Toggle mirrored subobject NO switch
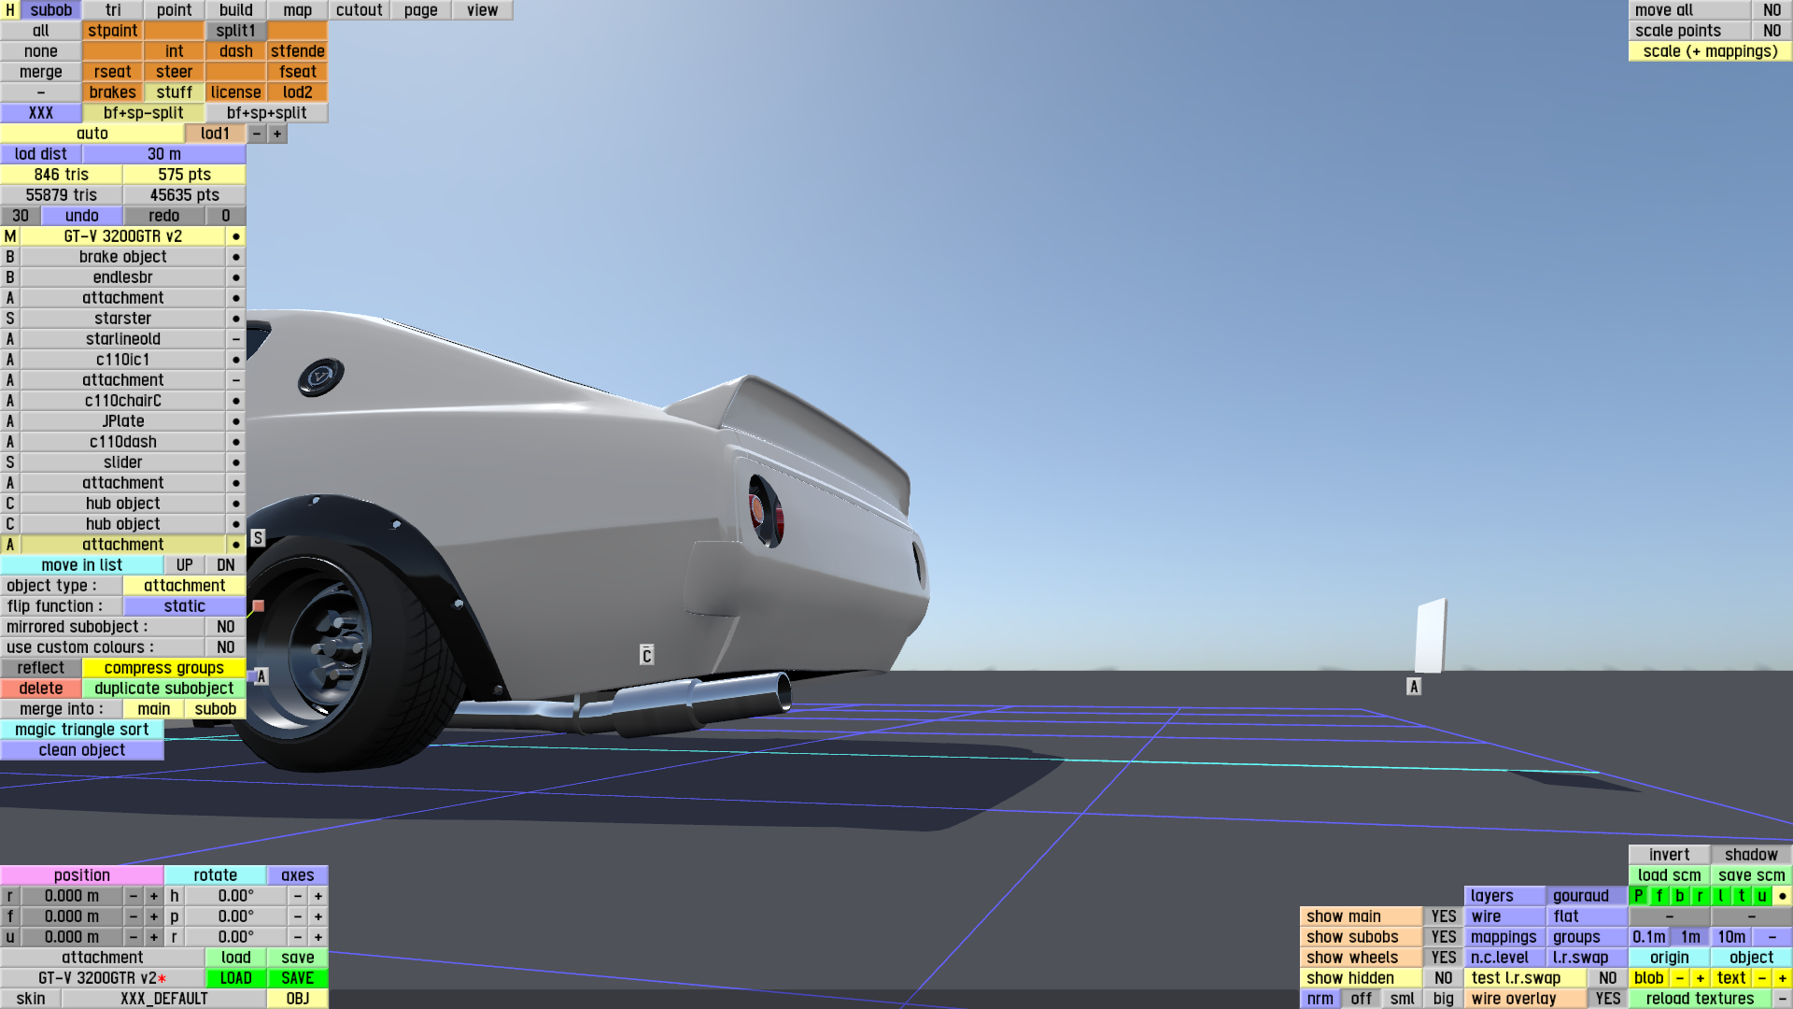Viewport: 1793px width, 1009px height. point(225,627)
